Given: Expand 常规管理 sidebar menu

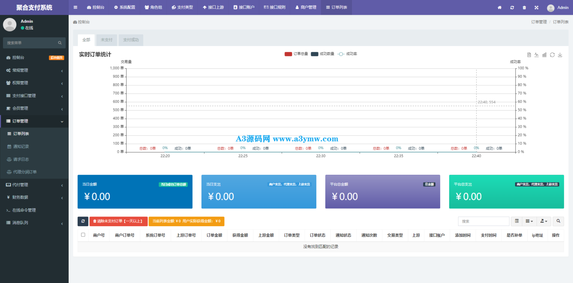Looking at the screenshot, I should [34, 70].
